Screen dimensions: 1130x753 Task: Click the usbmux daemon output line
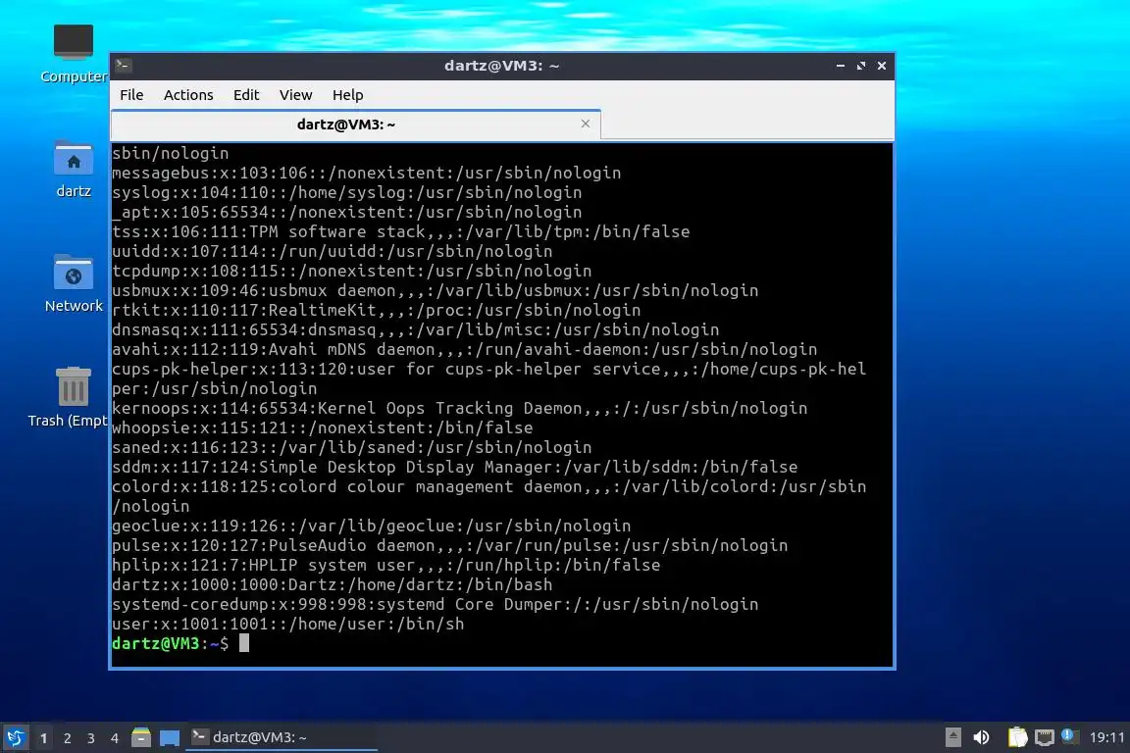tap(436, 290)
